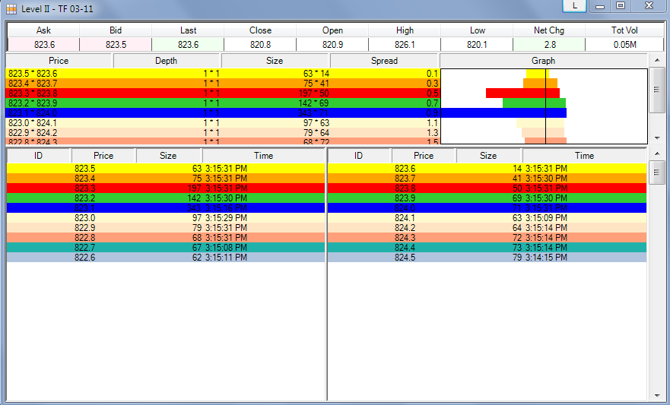Click the Size header in summary table
This screenshot has height=405, width=670.
pos(275,61)
